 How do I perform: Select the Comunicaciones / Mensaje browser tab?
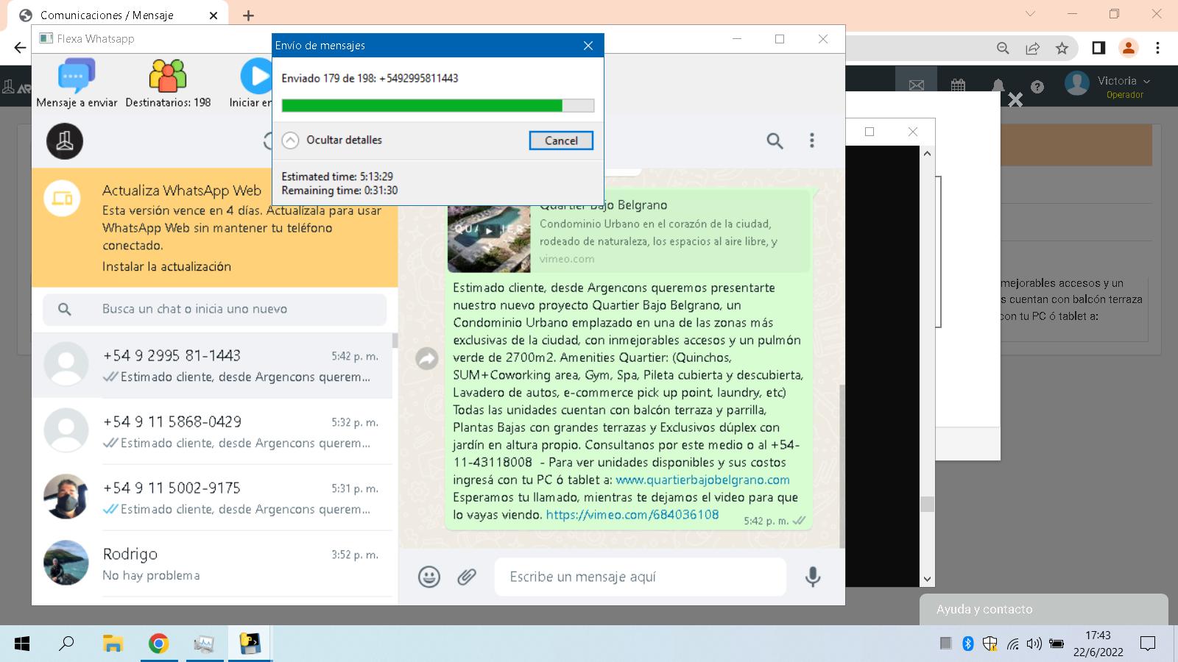point(117,15)
